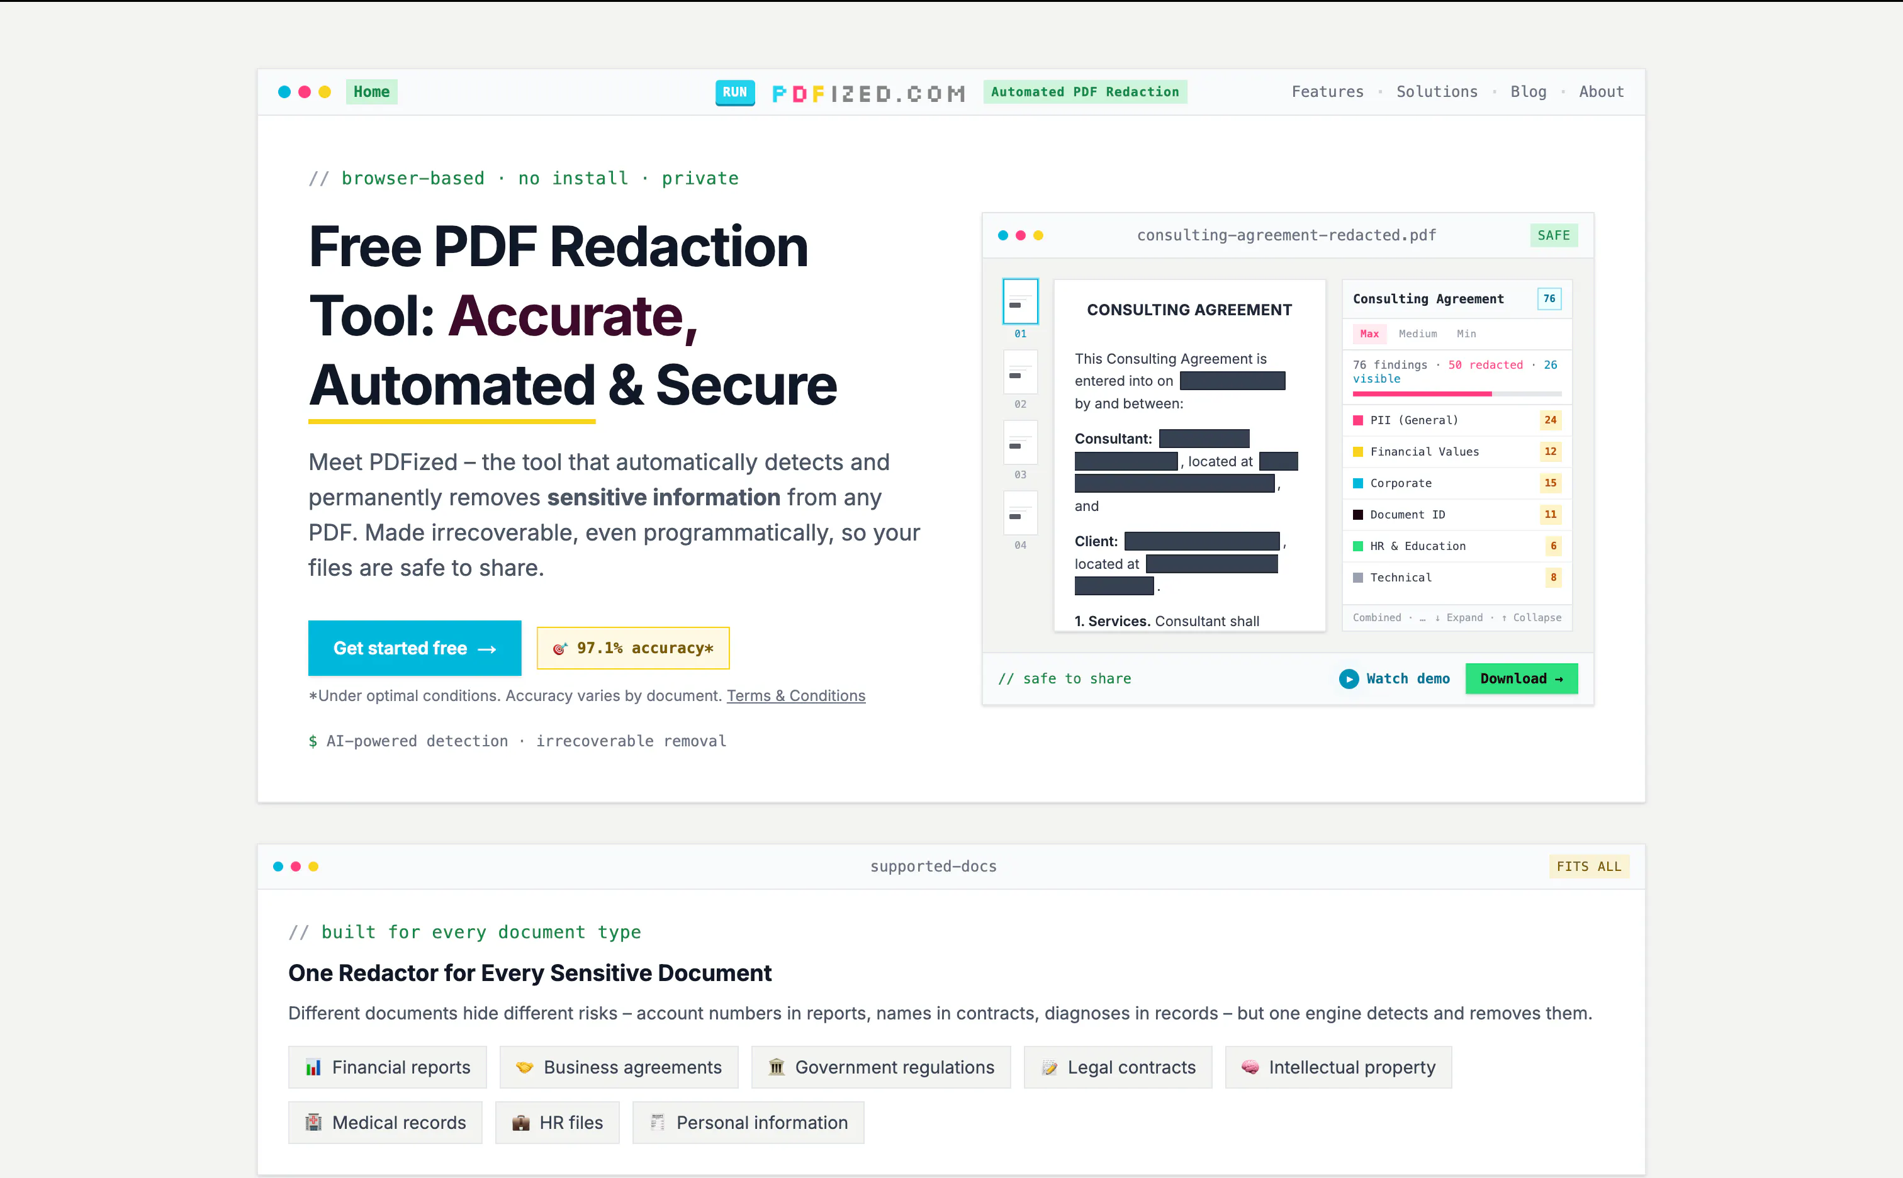Expand the PII (General) category row
Viewport: 1903px width, 1178px height.
pos(1457,421)
